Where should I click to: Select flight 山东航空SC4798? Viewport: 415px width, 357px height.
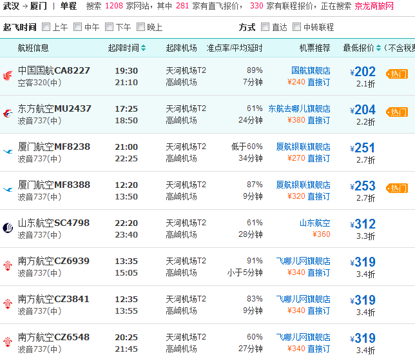click(x=53, y=223)
